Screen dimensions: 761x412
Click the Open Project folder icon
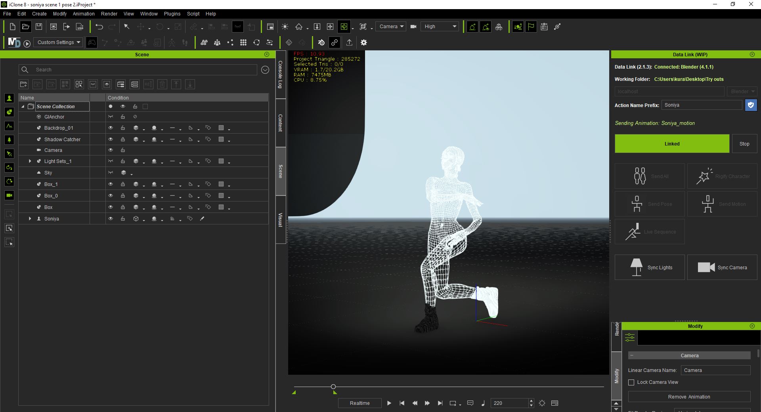coord(25,27)
